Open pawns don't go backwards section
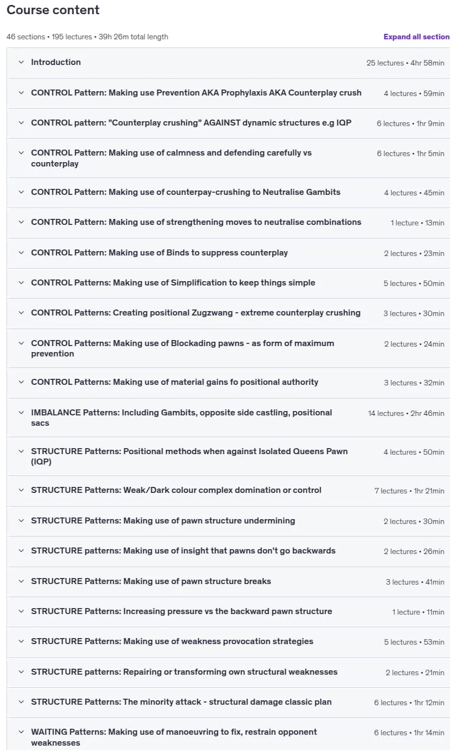450x750 pixels. [x=229, y=551]
